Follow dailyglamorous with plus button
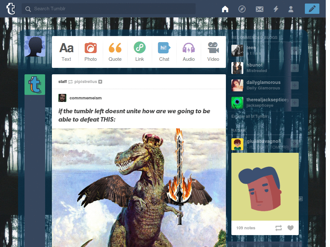 coord(295,86)
